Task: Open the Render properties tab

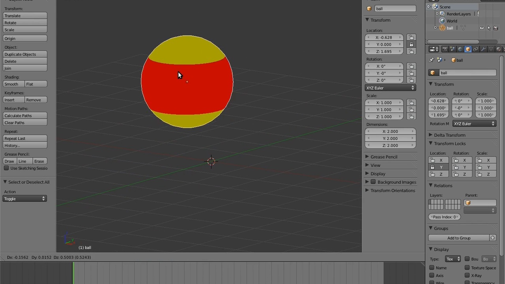Action: pos(445,49)
